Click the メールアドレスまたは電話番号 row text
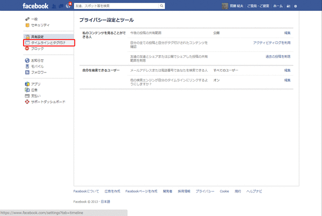 tap(169, 70)
